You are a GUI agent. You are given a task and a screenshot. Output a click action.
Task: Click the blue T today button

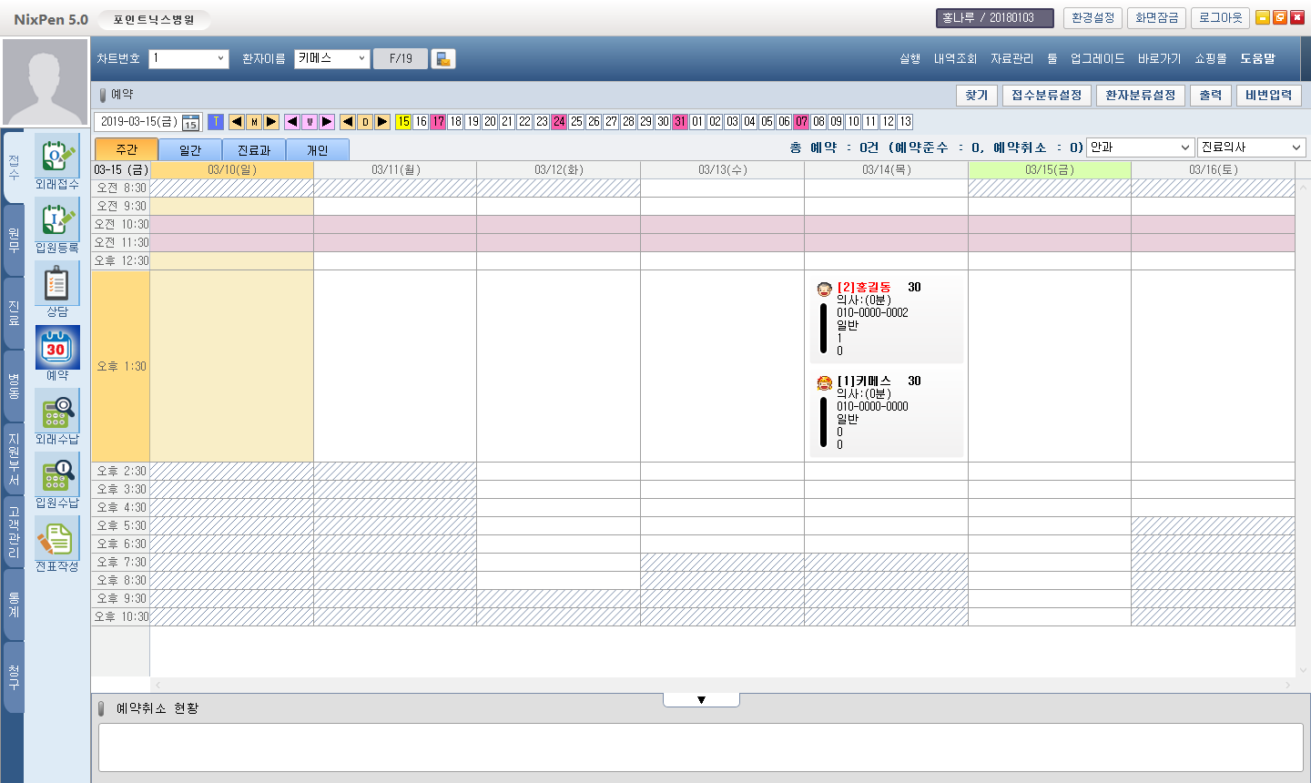(x=216, y=122)
